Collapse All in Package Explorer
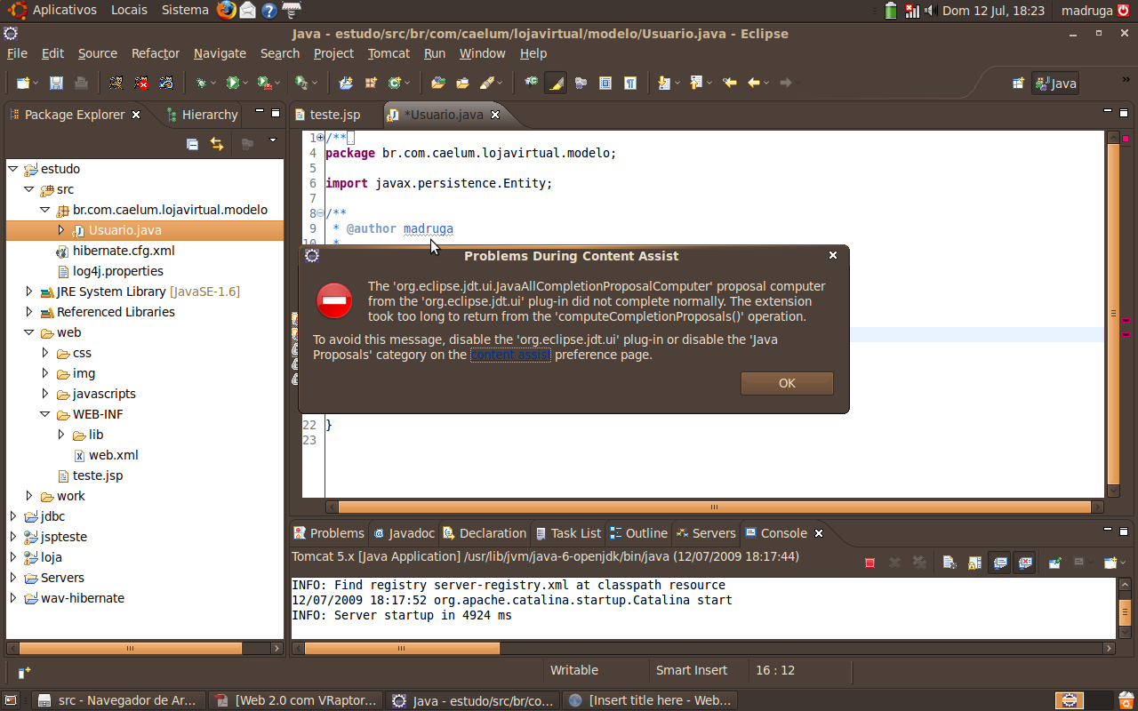 (192, 144)
